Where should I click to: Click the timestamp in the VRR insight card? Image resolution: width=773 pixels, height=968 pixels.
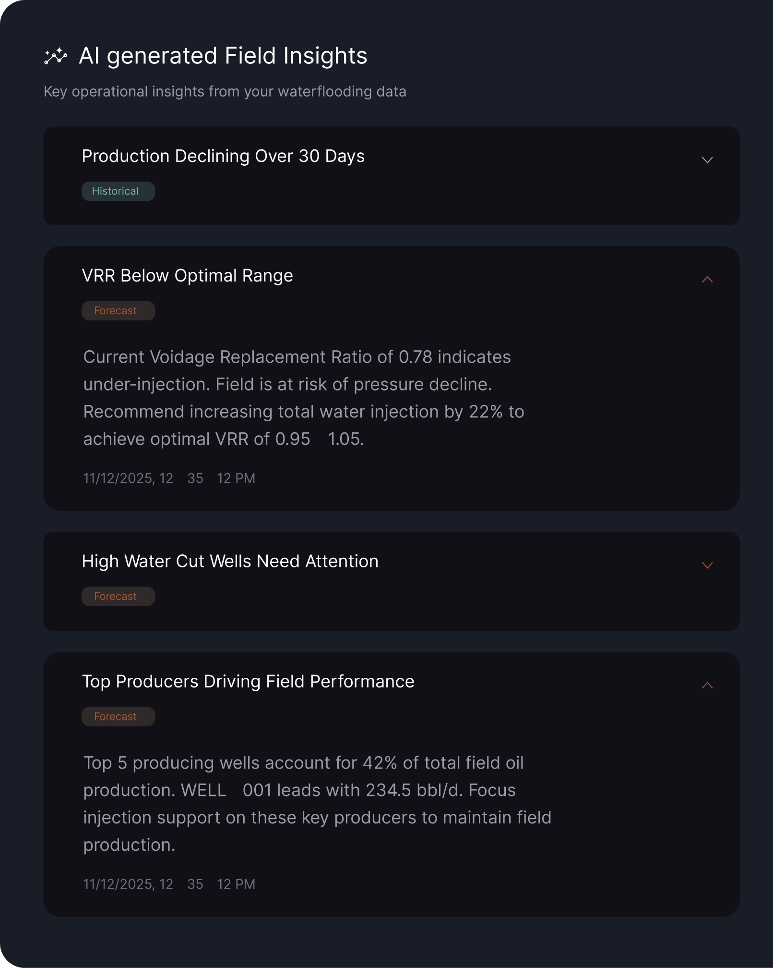169,478
